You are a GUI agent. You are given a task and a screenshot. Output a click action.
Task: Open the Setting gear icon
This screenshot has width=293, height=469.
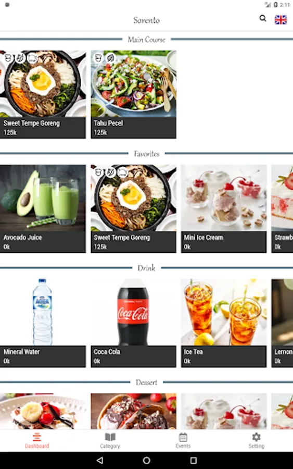point(256,437)
